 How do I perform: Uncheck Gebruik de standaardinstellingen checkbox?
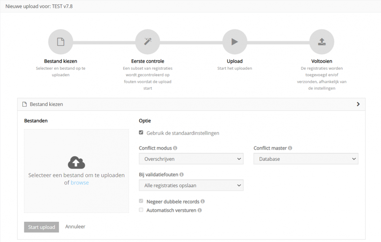pos(141,133)
